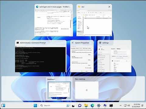146x109 pixels.
Task: Open Microsoft Edge from the taskbar
Action: click(92, 105)
